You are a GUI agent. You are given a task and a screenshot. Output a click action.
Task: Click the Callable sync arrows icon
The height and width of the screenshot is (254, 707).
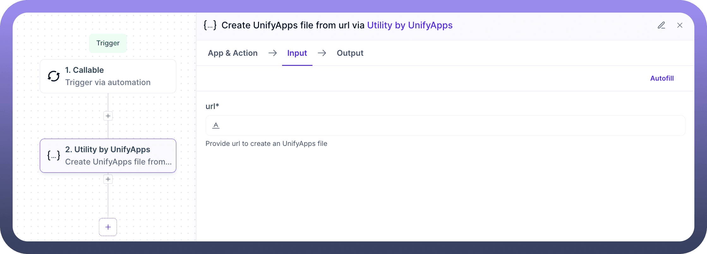coord(54,76)
